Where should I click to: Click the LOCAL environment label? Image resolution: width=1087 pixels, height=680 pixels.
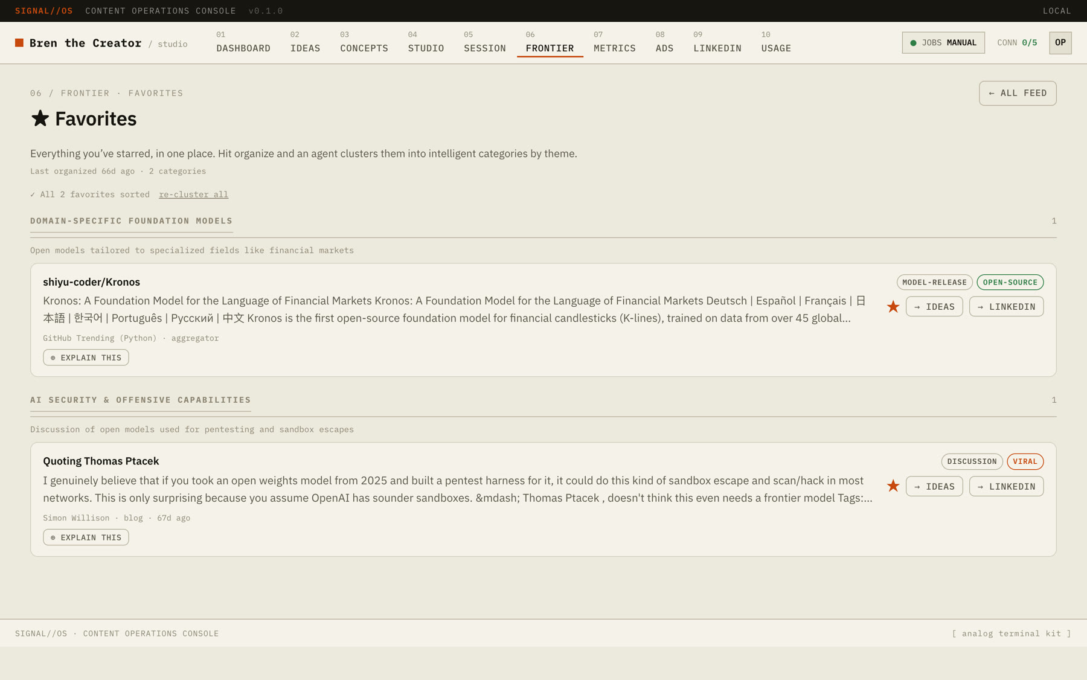[1057, 11]
